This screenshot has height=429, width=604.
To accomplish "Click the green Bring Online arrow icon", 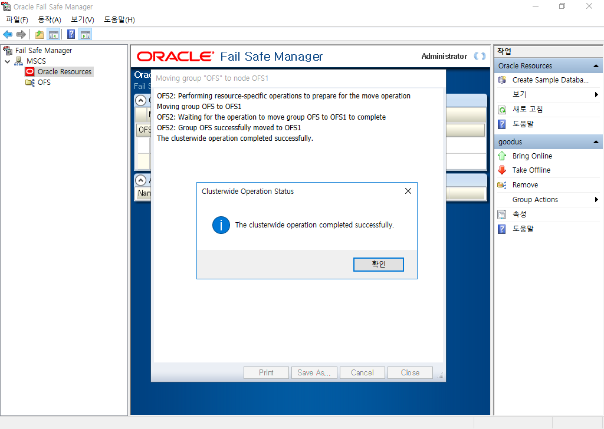I will point(502,156).
